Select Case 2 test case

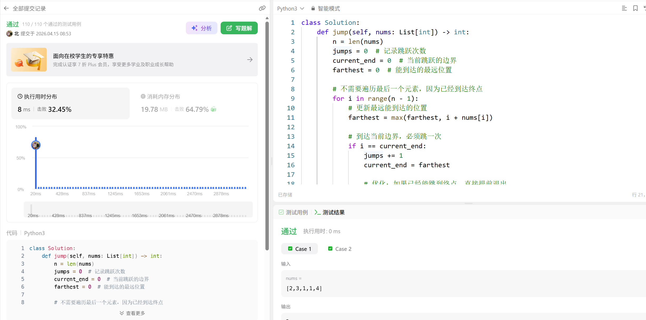pyautogui.click(x=340, y=249)
